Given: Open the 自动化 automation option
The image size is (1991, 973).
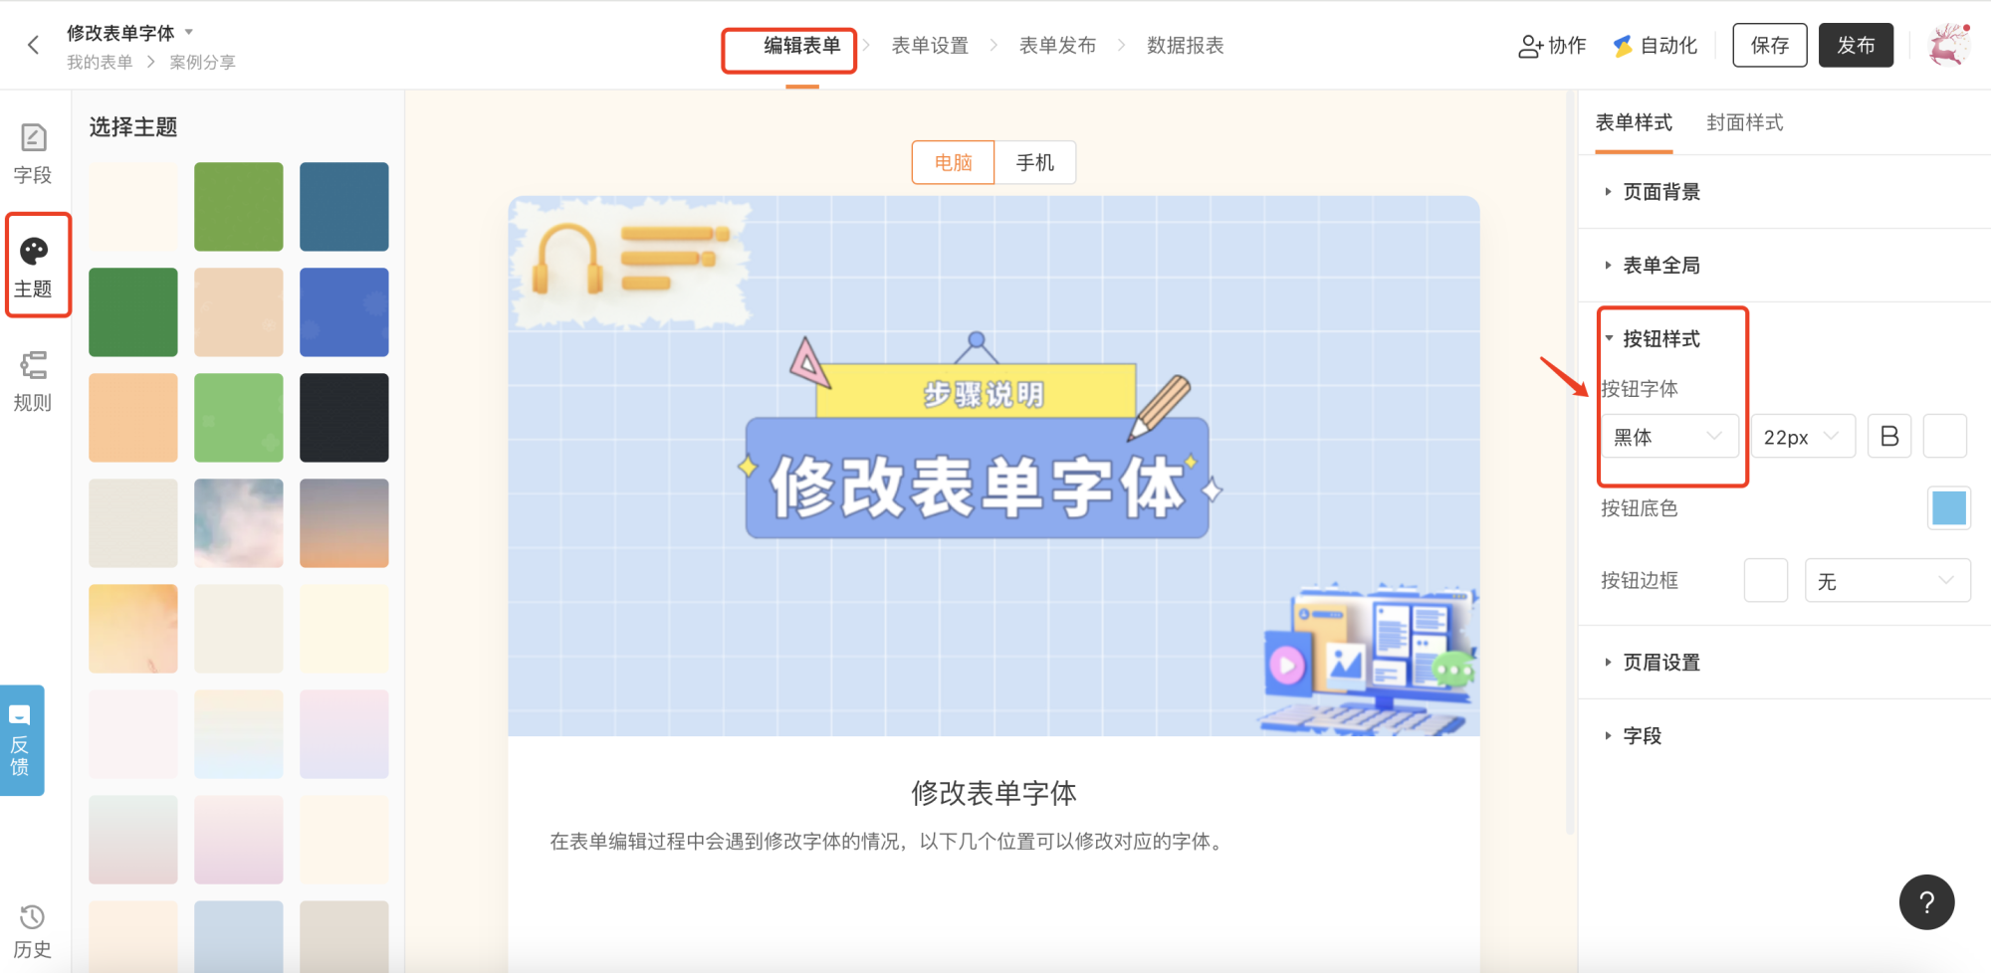Looking at the screenshot, I should pyautogui.click(x=1655, y=46).
